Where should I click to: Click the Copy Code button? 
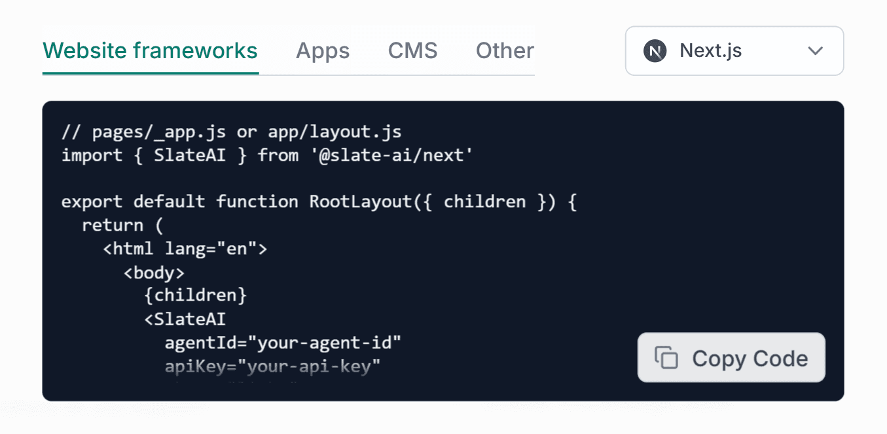tap(731, 358)
